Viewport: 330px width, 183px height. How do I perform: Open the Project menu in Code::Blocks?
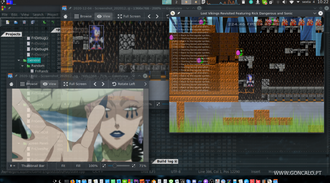53,15
